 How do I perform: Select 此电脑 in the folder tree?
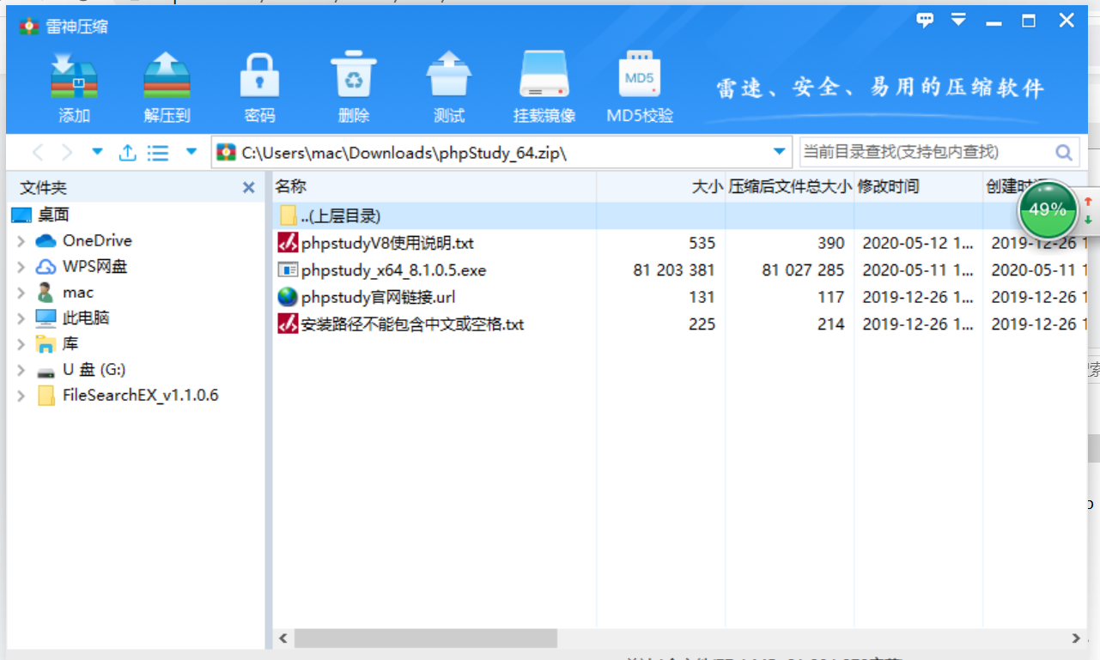[86, 318]
